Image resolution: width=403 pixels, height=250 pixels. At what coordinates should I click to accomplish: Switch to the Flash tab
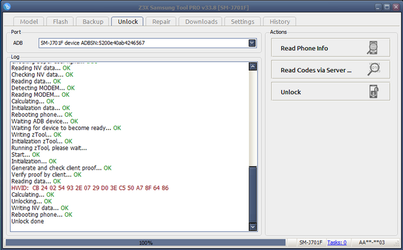point(60,21)
